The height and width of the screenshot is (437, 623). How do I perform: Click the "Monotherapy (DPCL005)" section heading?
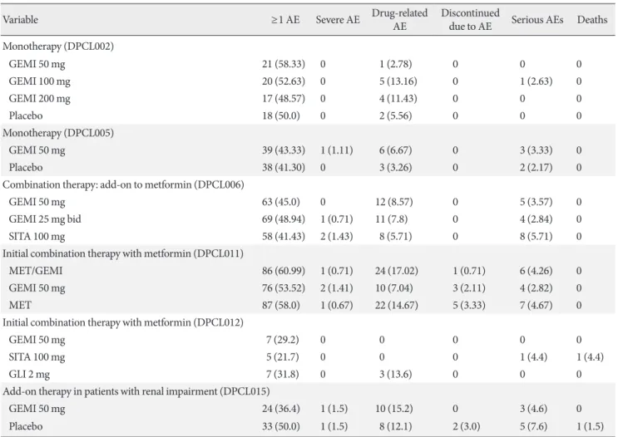click(x=58, y=133)
